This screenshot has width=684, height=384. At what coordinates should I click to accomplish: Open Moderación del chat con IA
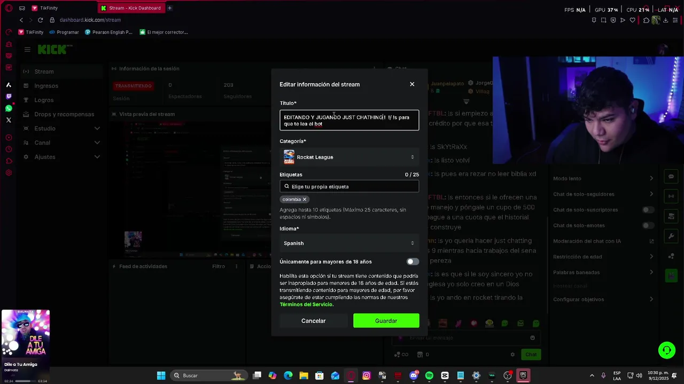point(603,241)
